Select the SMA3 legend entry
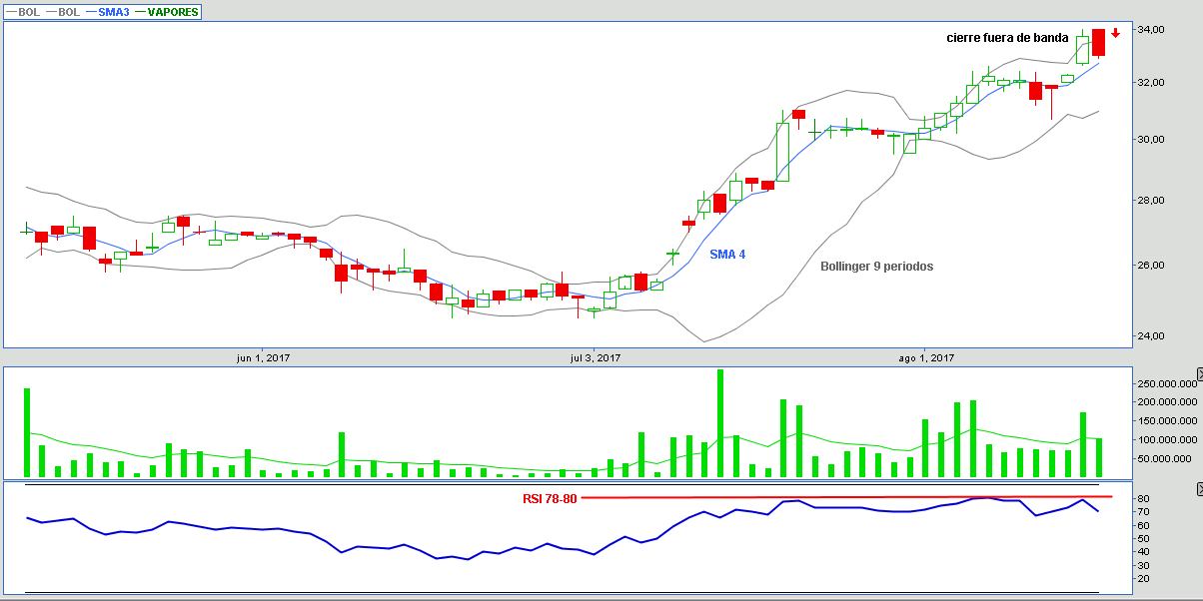 click(x=107, y=12)
